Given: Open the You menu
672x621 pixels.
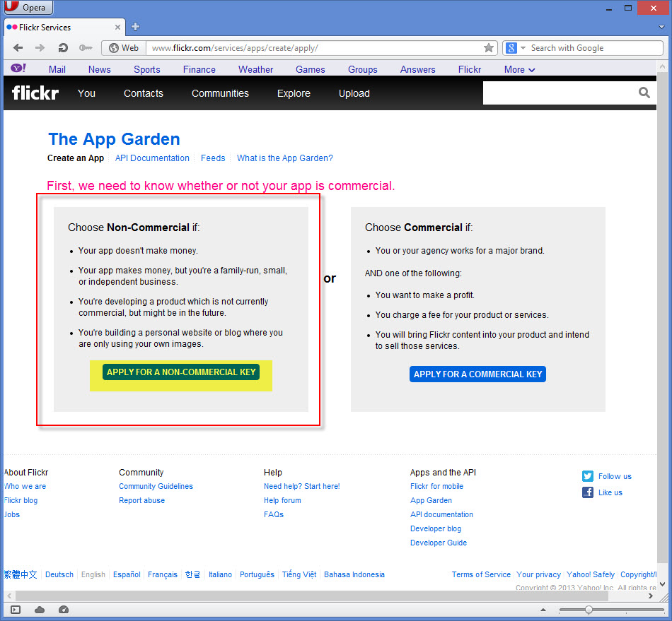Looking at the screenshot, I should 86,93.
